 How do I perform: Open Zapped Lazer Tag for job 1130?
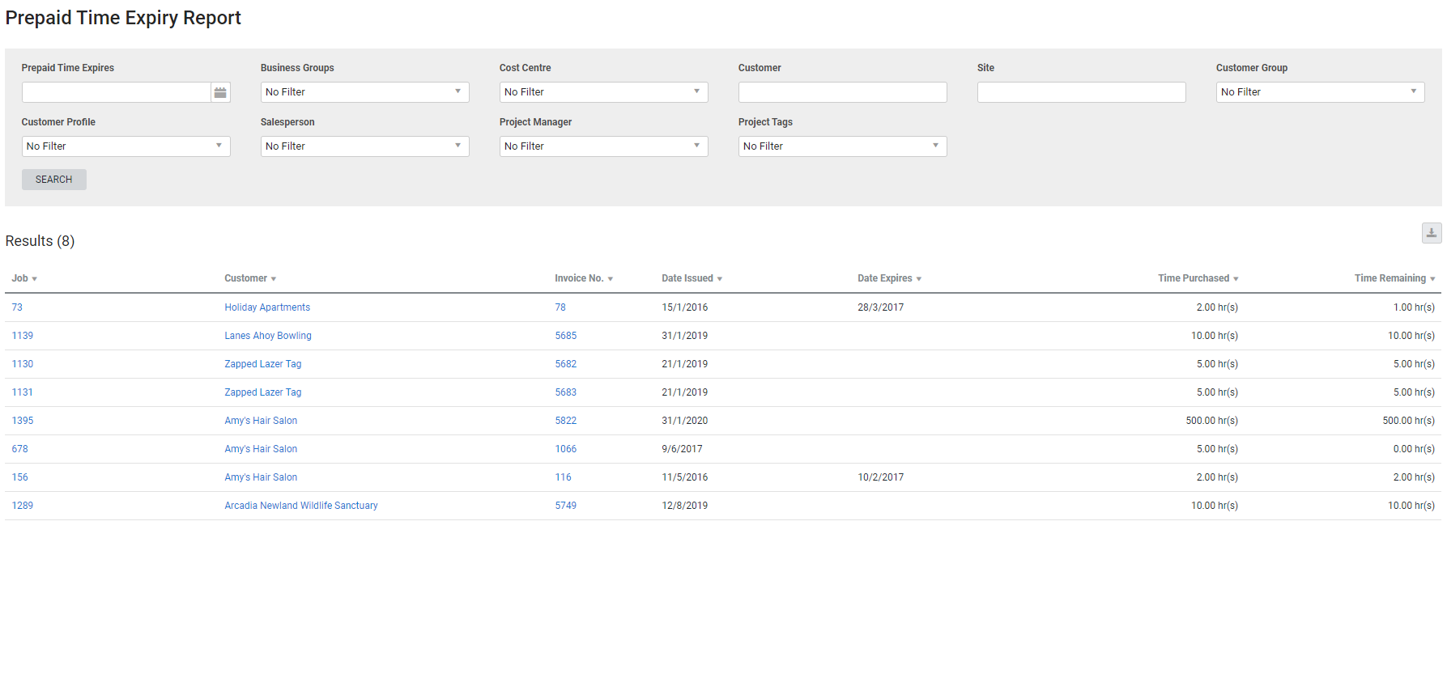click(263, 364)
